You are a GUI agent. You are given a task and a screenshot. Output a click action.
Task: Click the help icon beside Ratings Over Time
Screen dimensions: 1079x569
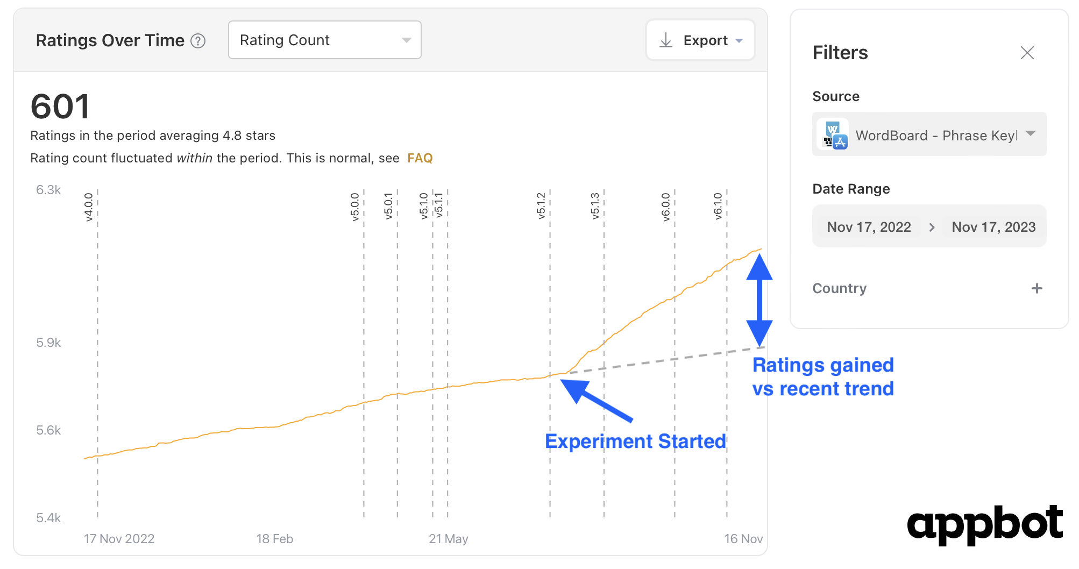point(198,41)
